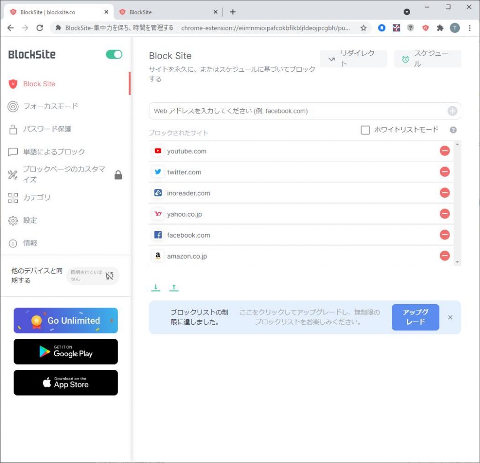
Task: Open the Chrome three-dot menu
Action: (x=470, y=28)
